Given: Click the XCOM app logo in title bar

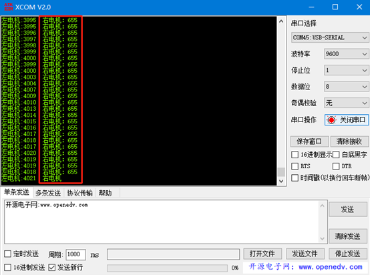Looking at the screenshot, I should [8, 7].
